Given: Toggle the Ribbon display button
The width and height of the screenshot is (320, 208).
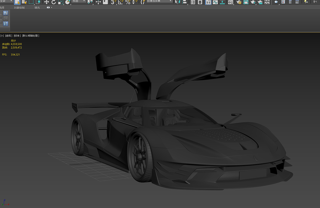Looking at the screenshot, I should click(208, 2).
